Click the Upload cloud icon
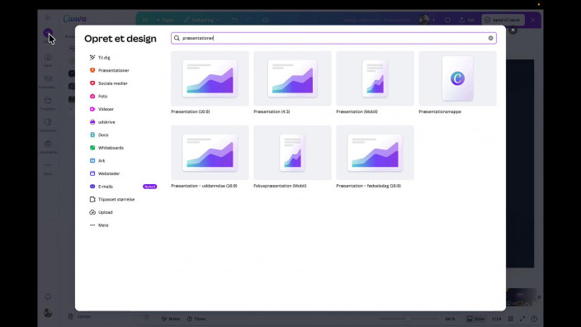The width and height of the screenshot is (581, 327). tap(92, 212)
